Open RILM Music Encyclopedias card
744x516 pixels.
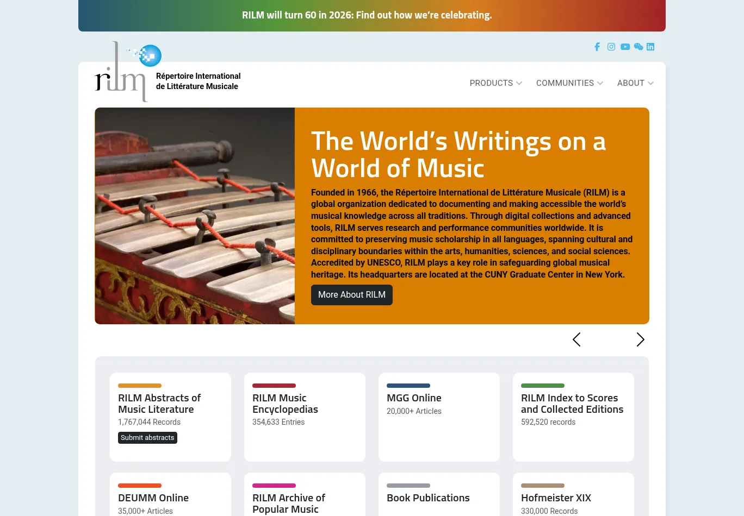(x=285, y=404)
